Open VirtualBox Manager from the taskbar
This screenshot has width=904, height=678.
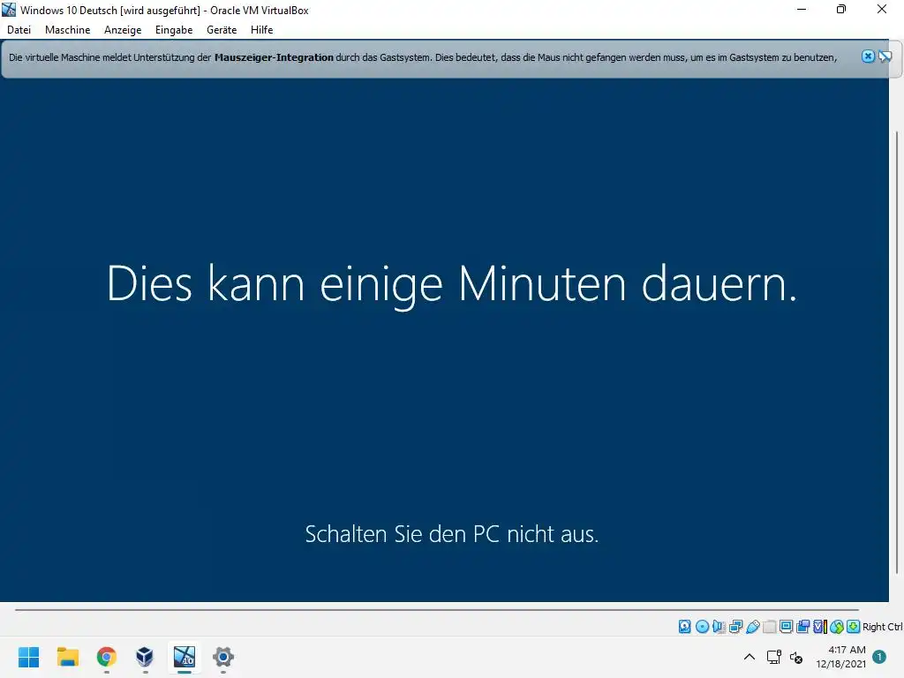(x=145, y=657)
